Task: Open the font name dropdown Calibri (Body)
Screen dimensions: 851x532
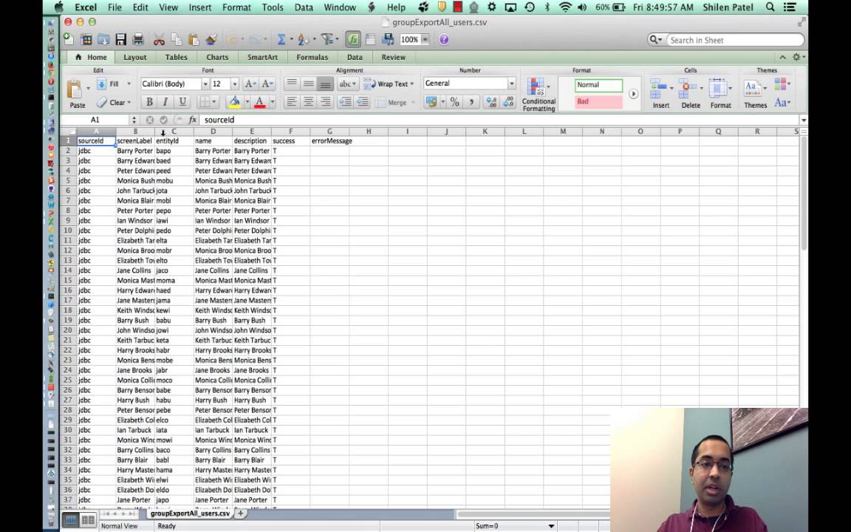Action: pos(205,83)
